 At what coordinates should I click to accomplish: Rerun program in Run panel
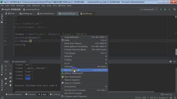tap(6, 66)
